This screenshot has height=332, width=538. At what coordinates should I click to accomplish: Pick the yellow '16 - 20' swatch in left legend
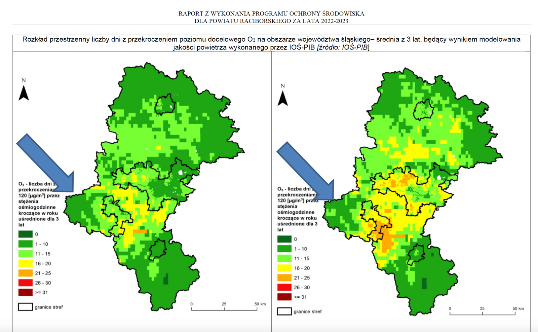pyautogui.click(x=25, y=263)
